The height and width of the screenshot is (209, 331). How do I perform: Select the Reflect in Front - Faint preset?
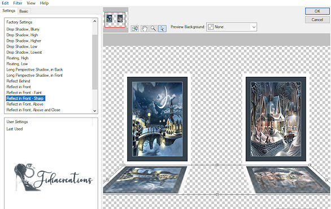[x=24, y=93]
